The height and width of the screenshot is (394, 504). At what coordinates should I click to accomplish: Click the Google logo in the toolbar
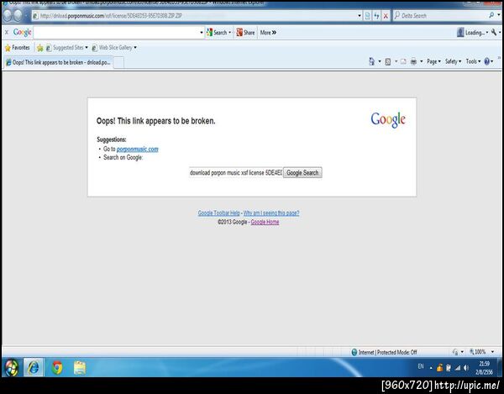pos(22,33)
